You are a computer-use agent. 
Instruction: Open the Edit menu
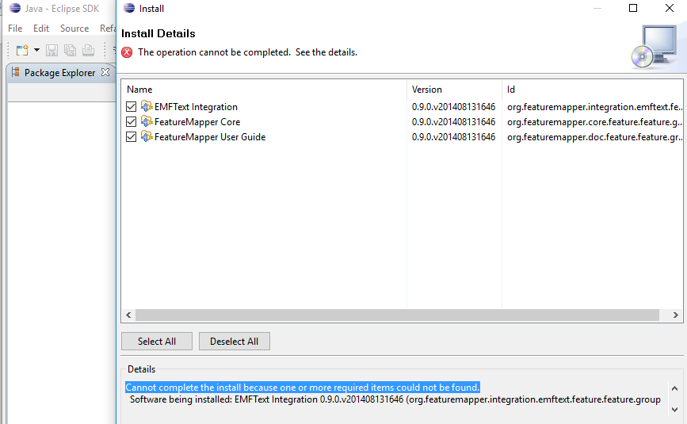coord(41,29)
